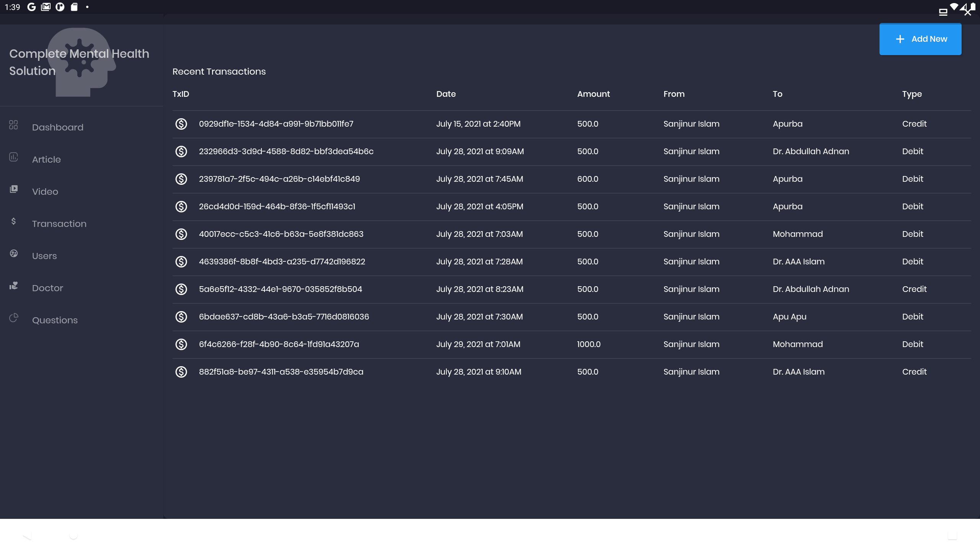Go to the Doctor menu item

pyautogui.click(x=47, y=288)
